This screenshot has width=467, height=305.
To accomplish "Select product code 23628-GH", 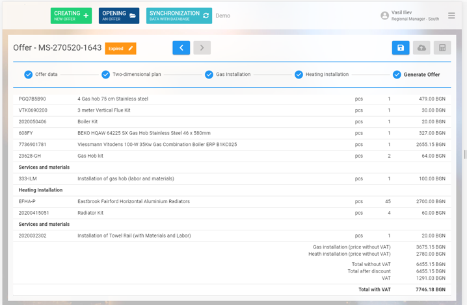I will (x=30, y=156).
